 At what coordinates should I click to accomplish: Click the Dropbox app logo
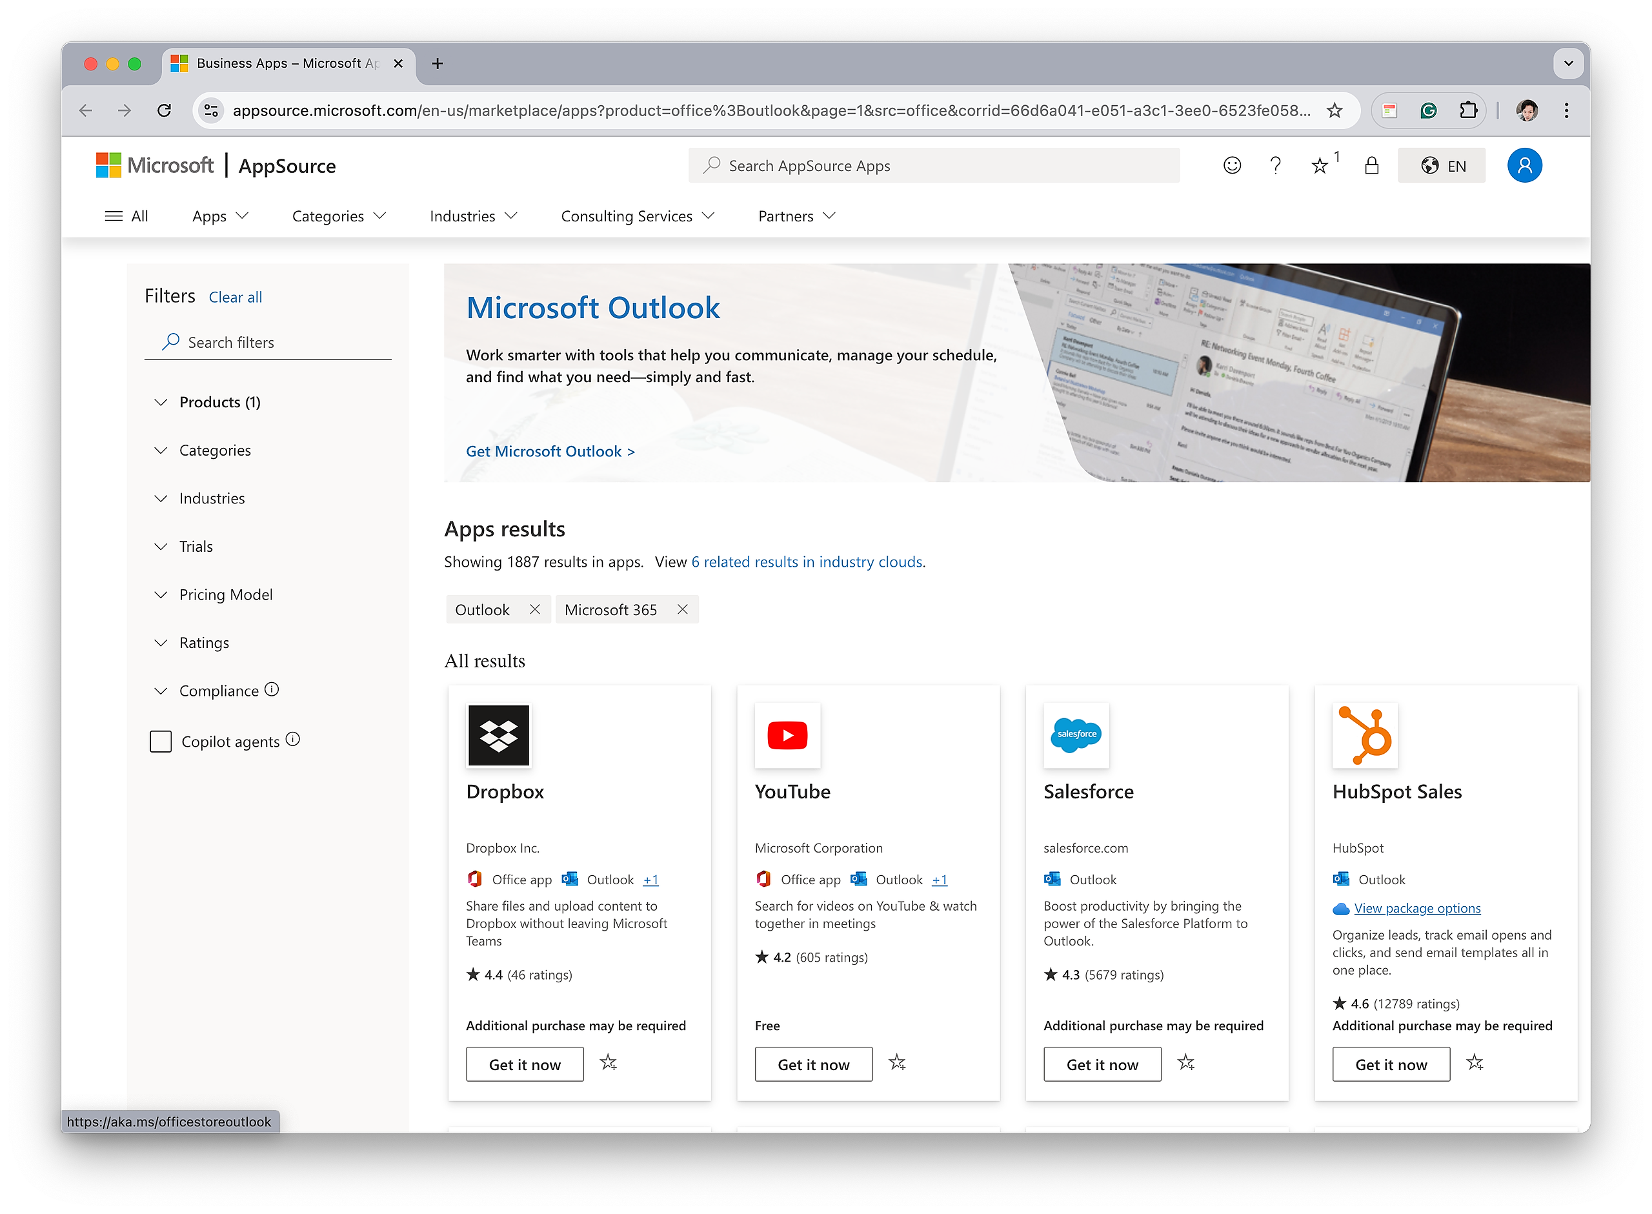point(498,735)
